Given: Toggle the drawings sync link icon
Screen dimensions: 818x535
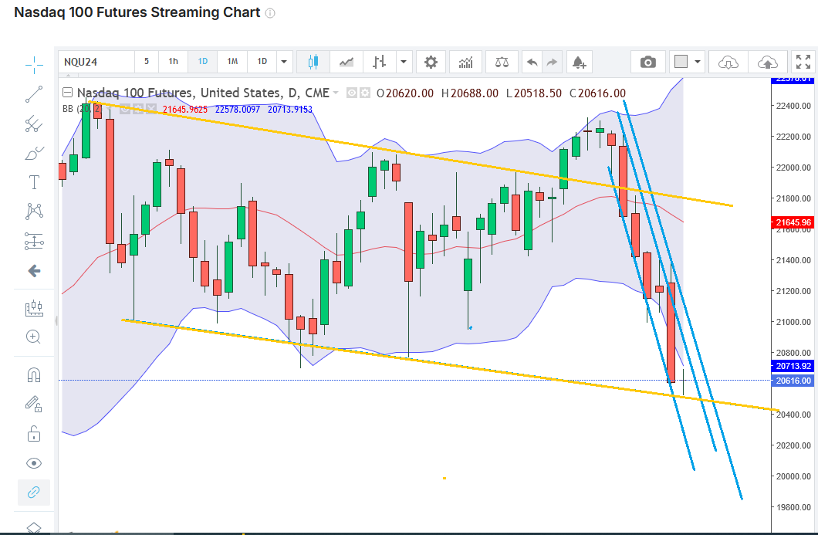Looking at the screenshot, I should pos(34,493).
